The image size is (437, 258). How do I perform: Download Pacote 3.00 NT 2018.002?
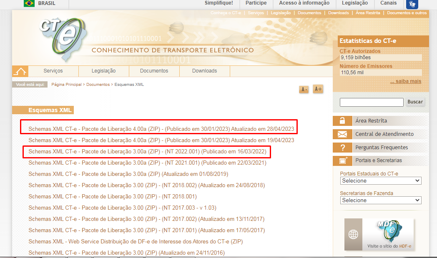coord(147,185)
